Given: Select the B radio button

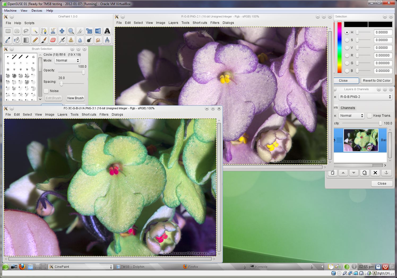Looking at the screenshot, I should point(347,71).
